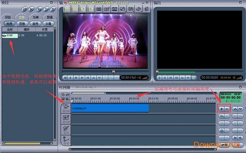Viewport: 246px width, 153px height.
Task: Click the up arrow button beside zoom controls
Action: (235, 109)
